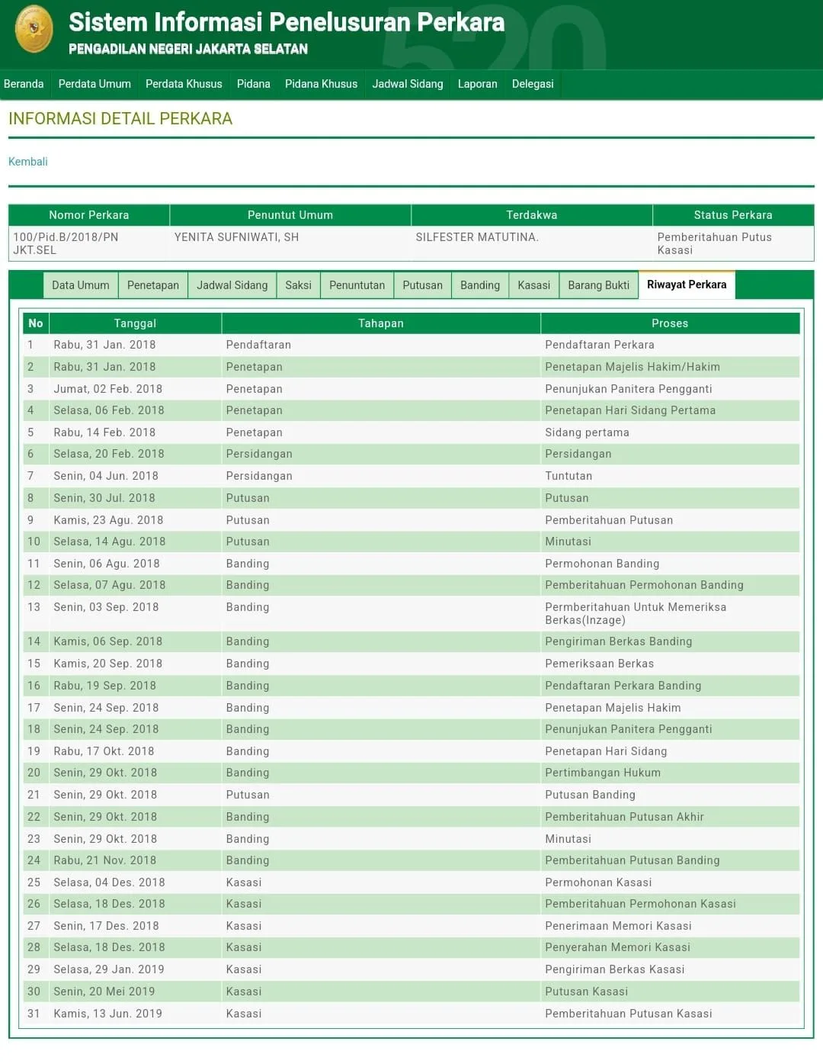This screenshot has height=1064, width=823.
Task: Open the Barang Bukti tab
Action: click(598, 285)
